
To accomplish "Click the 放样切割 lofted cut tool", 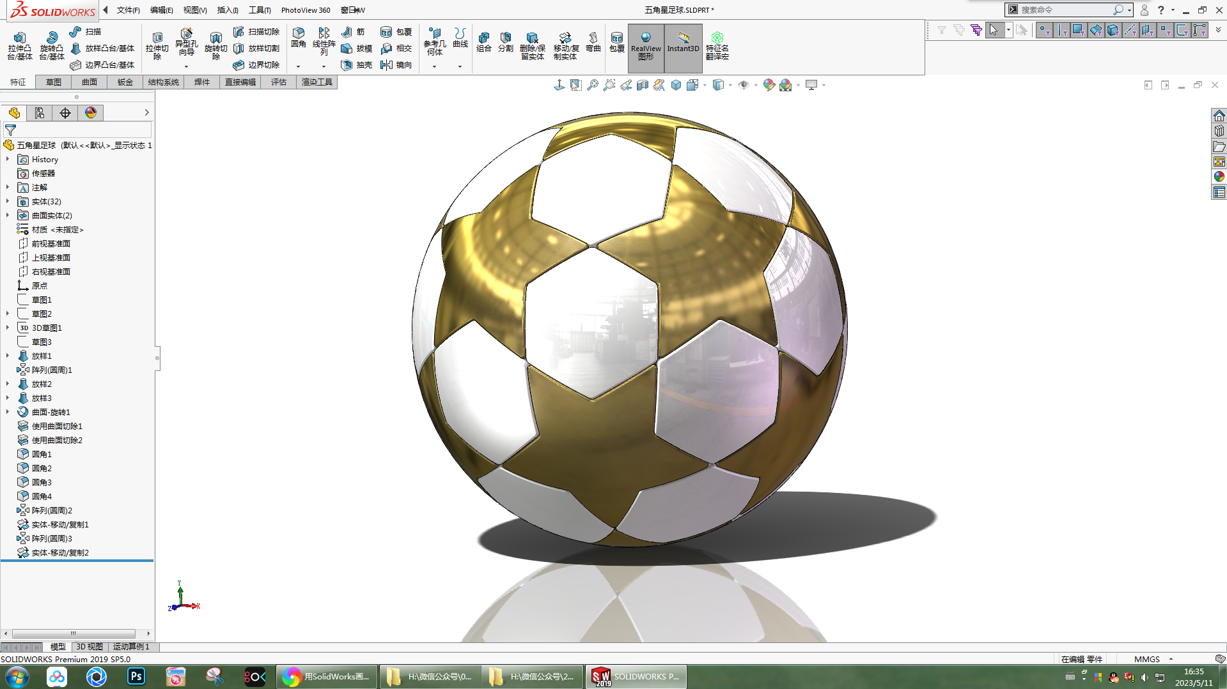I will pos(256,48).
